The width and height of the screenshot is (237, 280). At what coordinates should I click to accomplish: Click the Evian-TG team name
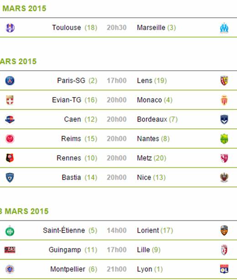pos(67,100)
